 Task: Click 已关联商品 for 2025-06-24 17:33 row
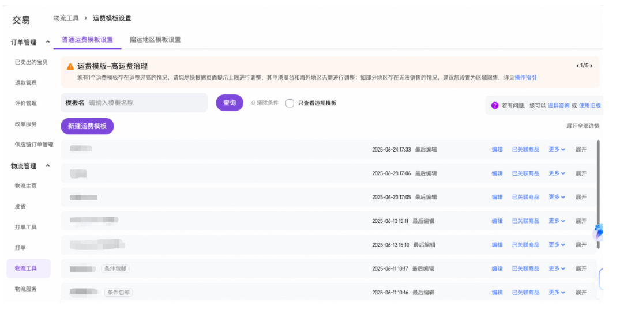coord(525,149)
